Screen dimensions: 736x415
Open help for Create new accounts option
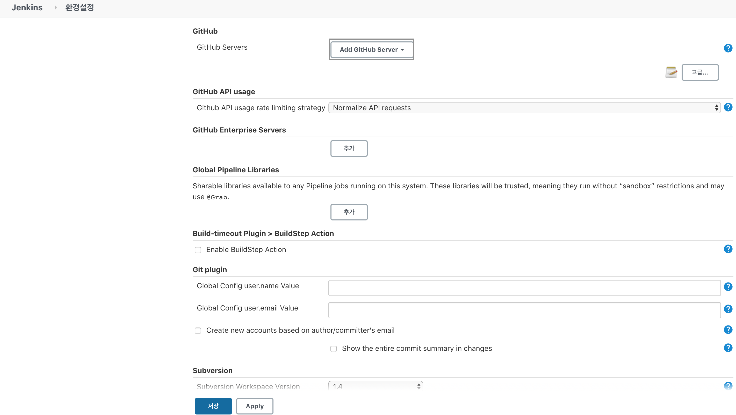(728, 330)
